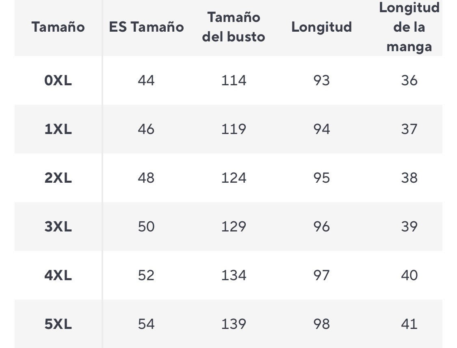Viewport: 457px width, 348px height.
Task: Click the ES Tamaño column header
Action: (x=146, y=27)
